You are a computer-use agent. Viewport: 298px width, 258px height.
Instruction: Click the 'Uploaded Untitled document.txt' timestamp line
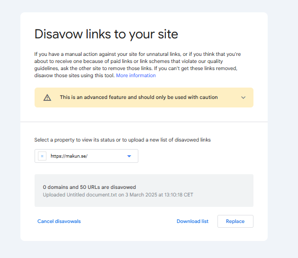point(118,195)
